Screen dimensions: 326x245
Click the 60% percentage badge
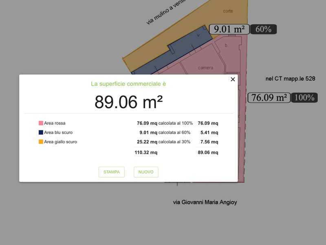click(x=263, y=29)
